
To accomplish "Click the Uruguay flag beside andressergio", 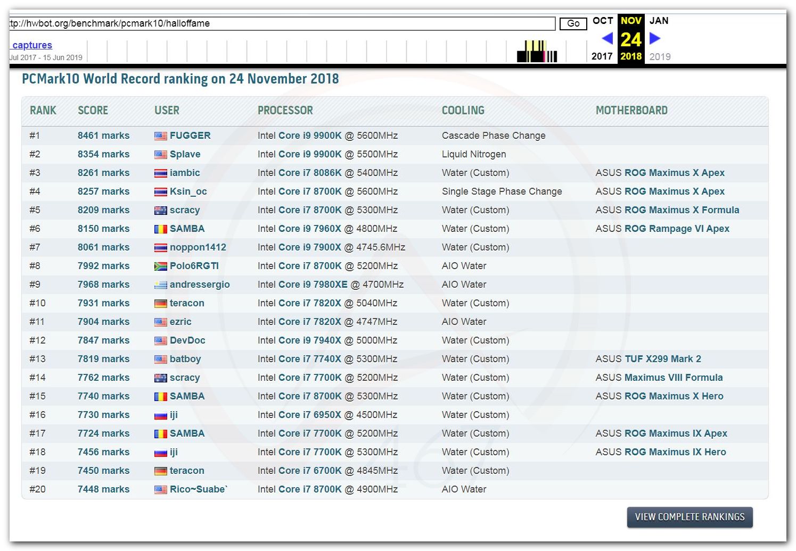I will tap(160, 285).
